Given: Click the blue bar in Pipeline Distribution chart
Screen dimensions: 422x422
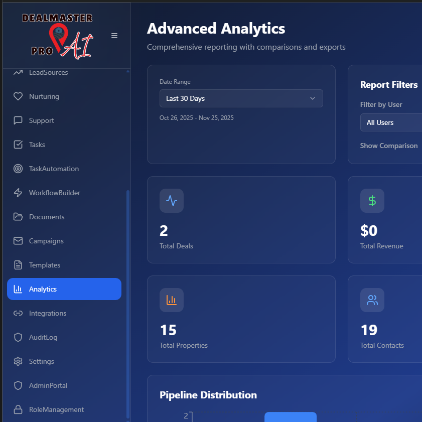Looking at the screenshot, I should [290, 417].
